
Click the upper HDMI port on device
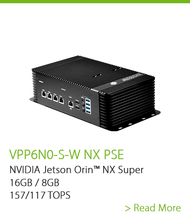77,103
